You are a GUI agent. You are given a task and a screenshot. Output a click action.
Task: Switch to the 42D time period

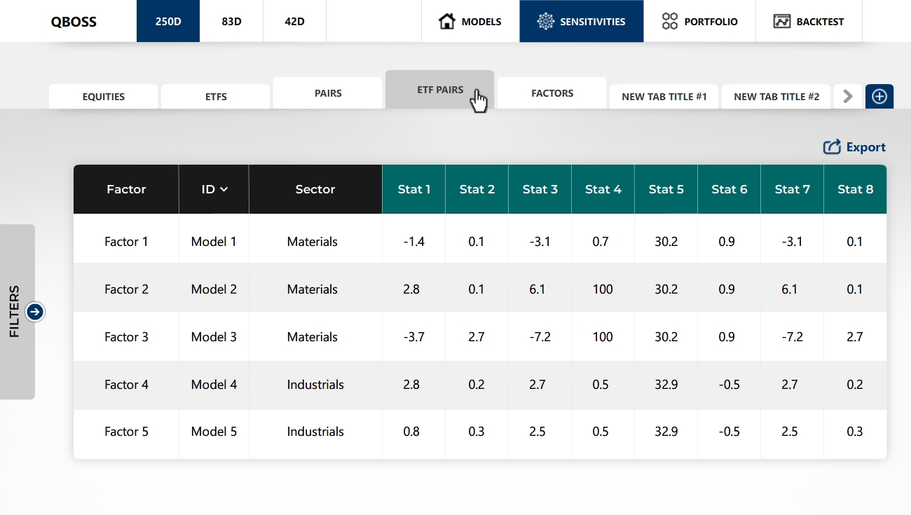point(294,21)
